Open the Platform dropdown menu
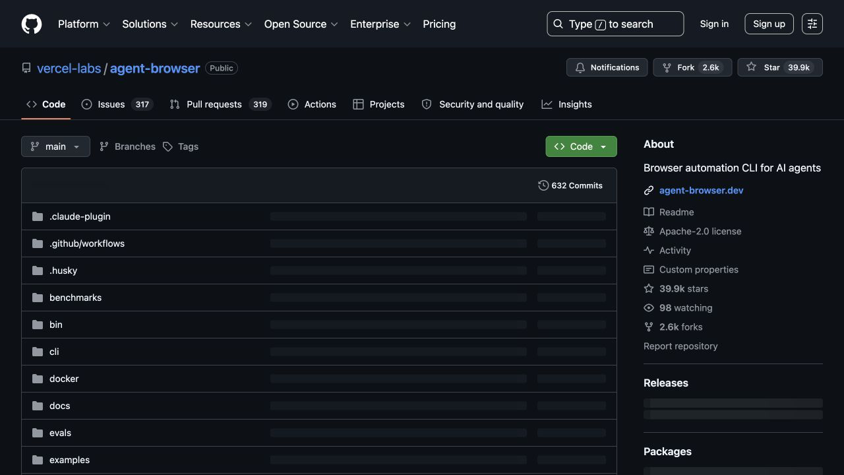The height and width of the screenshot is (475, 844). [84, 24]
